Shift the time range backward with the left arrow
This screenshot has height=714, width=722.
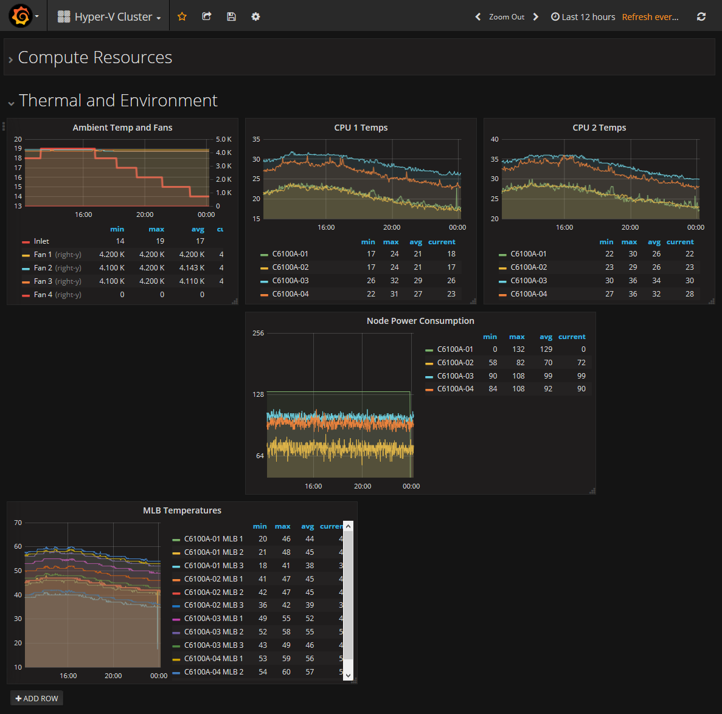[x=478, y=16]
